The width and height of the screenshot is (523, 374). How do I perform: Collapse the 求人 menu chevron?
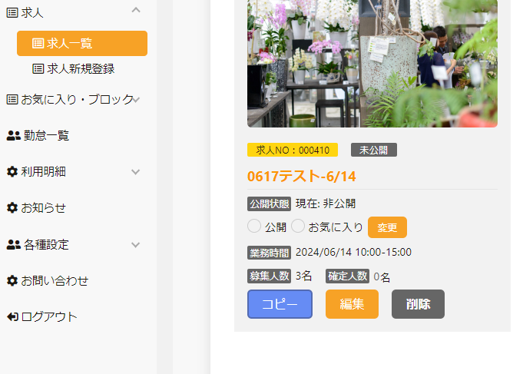136,10
